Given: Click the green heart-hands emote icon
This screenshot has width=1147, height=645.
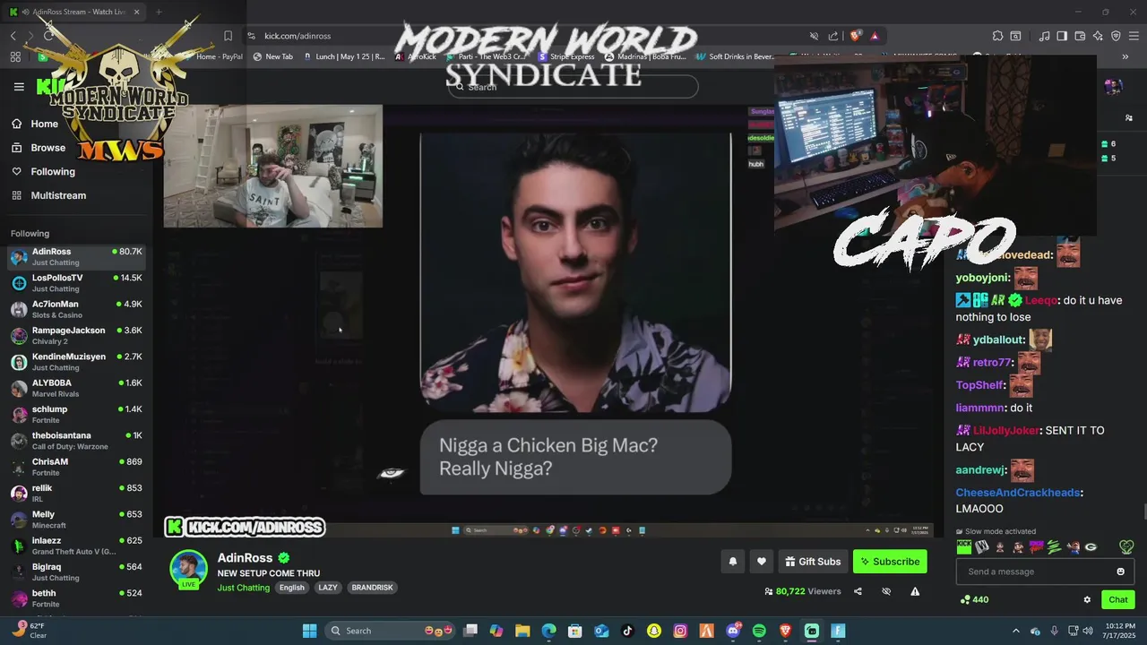Looking at the screenshot, I should coord(1126,546).
